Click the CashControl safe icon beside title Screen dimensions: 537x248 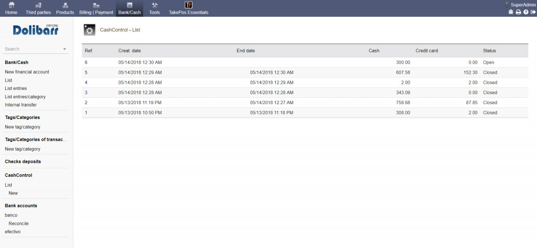tap(89, 30)
